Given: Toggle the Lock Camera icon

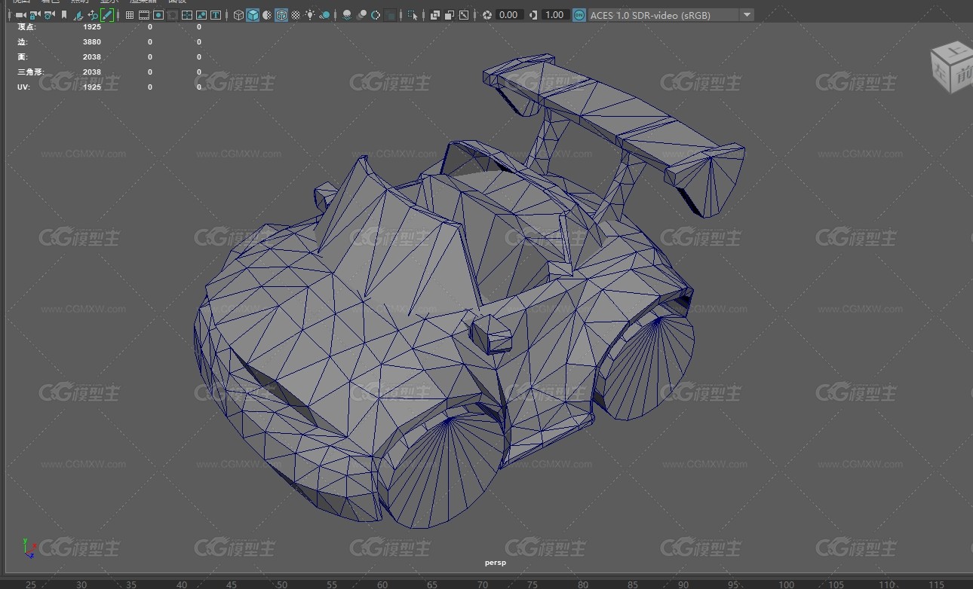Looking at the screenshot, I should tap(35, 15).
